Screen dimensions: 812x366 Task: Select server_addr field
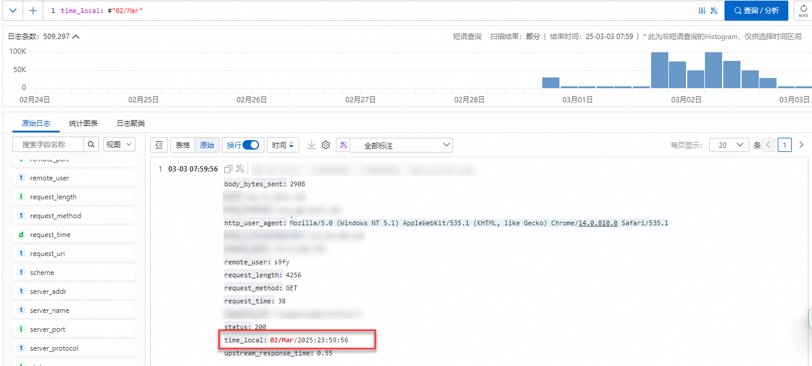click(x=74, y=291)
